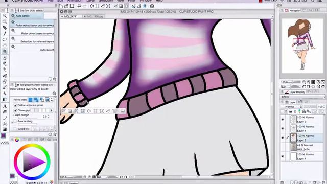327x184 pixels.
Task: Open the layer blending mode Normal dropdown
Action: pos(291,107)
